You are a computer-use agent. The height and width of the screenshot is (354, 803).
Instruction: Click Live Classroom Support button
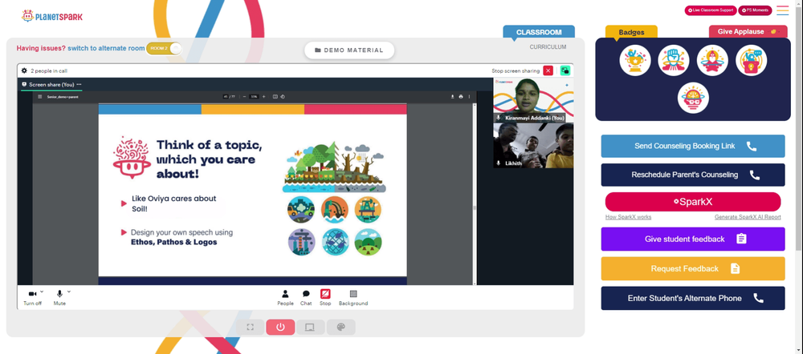click(x=711, y=10)
